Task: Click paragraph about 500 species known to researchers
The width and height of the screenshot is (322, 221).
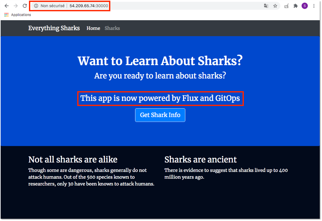Action: coord(91,177)
